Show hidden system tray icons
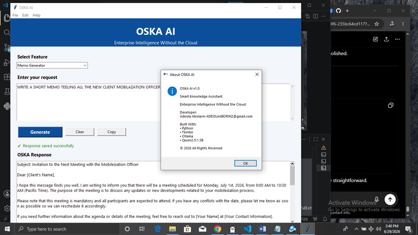The width and height of the screenshot is (418, 235). (356, 229)
